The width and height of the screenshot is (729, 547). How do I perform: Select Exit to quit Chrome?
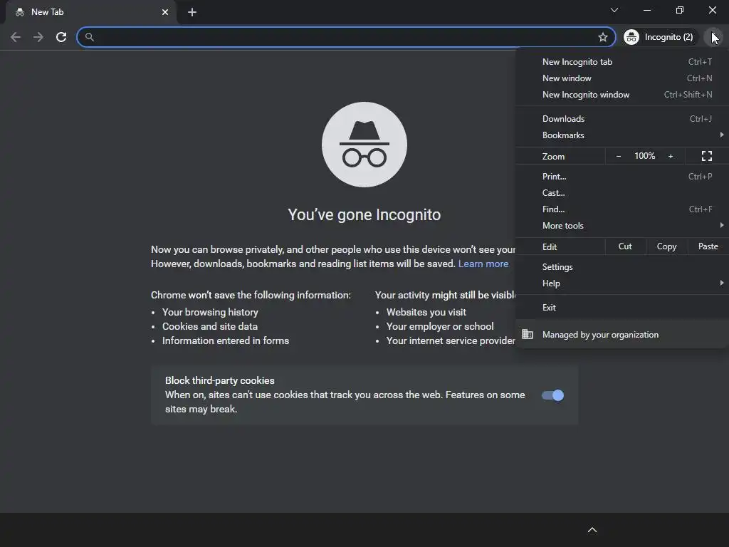coord(622,308)
